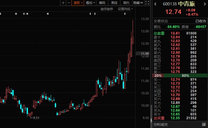
Task: Select the 买十 12.65 bid row
Action: [180, 114]
